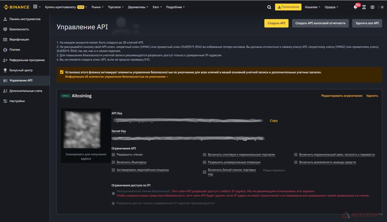Enable the Включить Фьючерсы checkbox
This screenshot has width=387, height=222.
[113, 162]
